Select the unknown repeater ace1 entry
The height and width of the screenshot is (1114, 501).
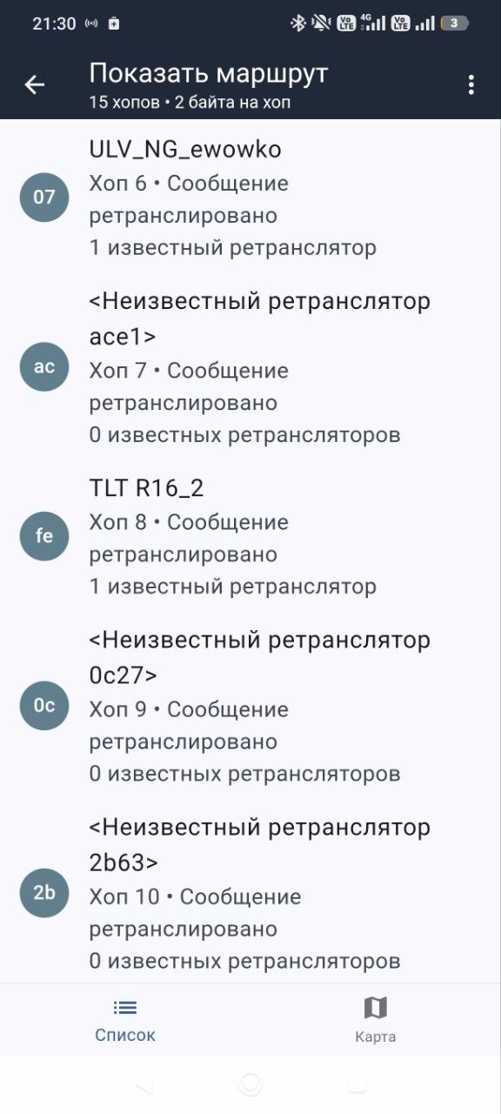pos(250,366)
